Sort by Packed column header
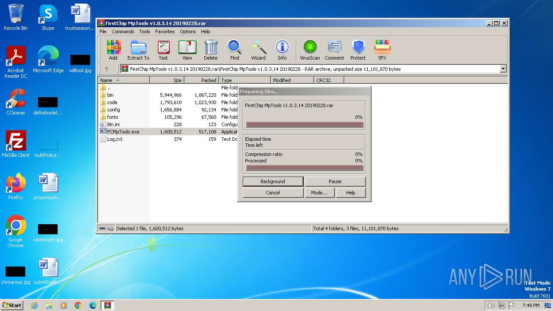 pos(202,80)
